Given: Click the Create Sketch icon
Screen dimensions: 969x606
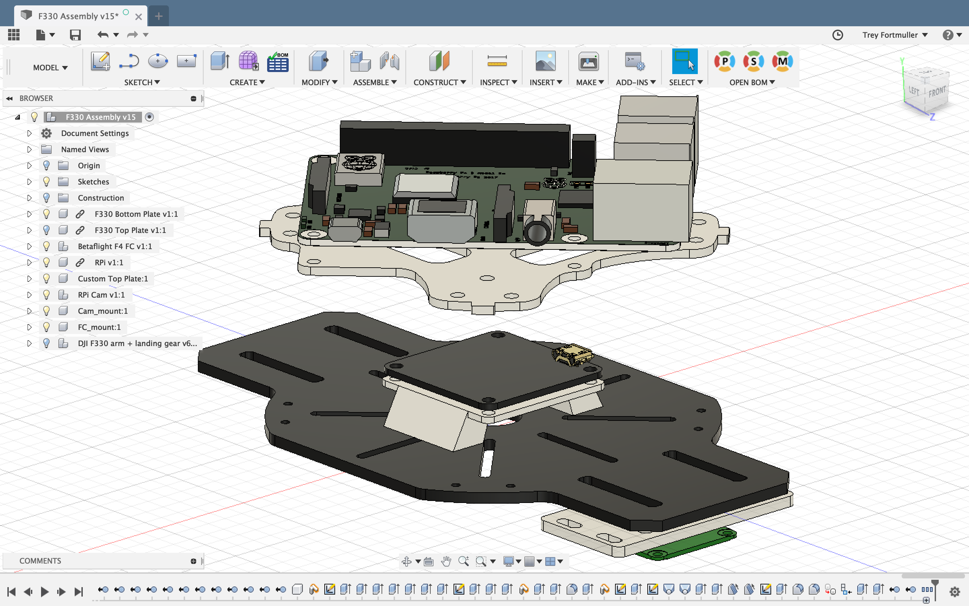Looking at the screenshot, I should pos(100,62).
